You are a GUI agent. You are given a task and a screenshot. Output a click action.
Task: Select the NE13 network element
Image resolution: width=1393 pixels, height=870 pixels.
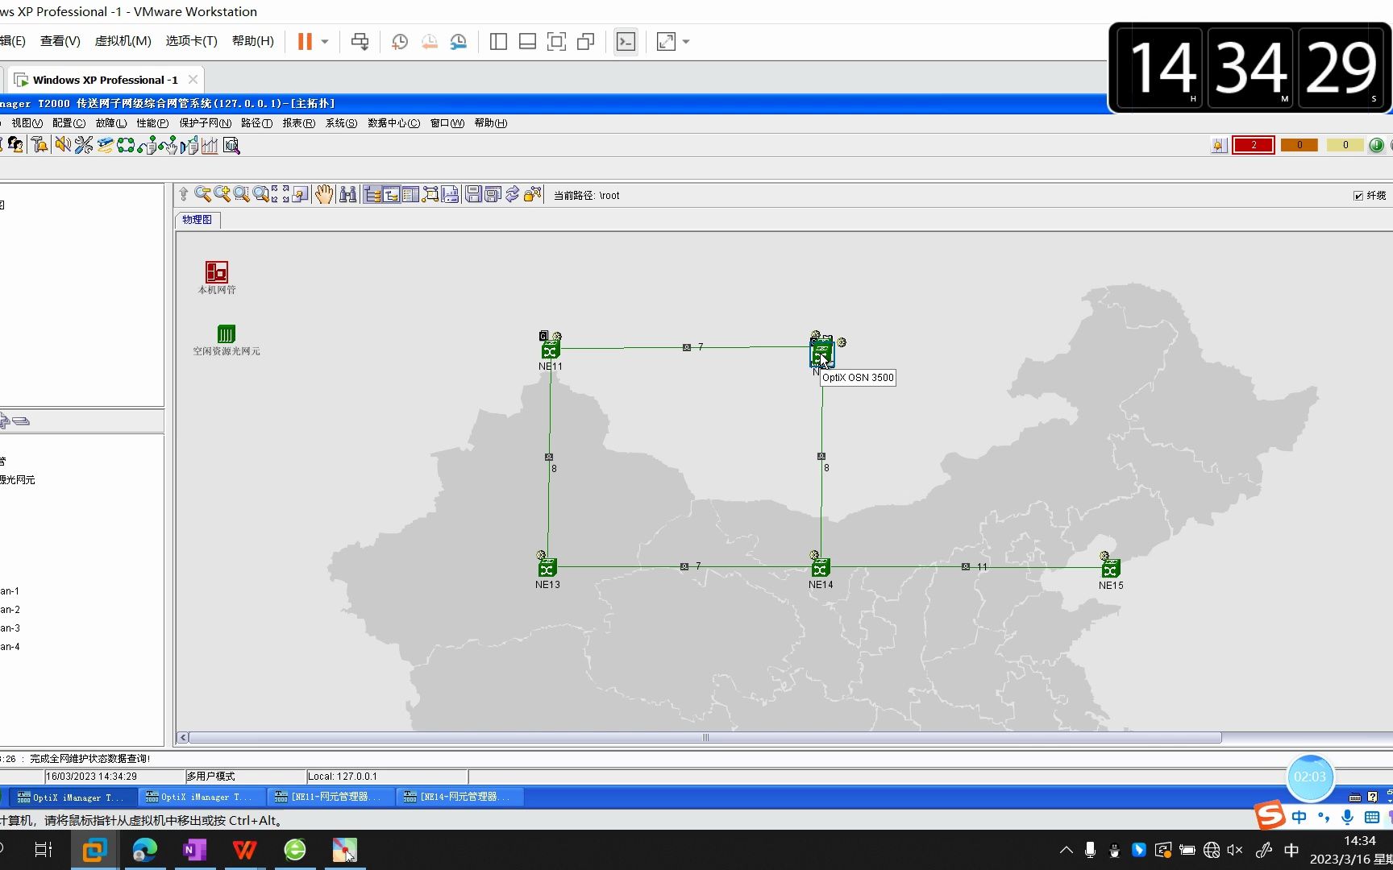tap(547, 569)
